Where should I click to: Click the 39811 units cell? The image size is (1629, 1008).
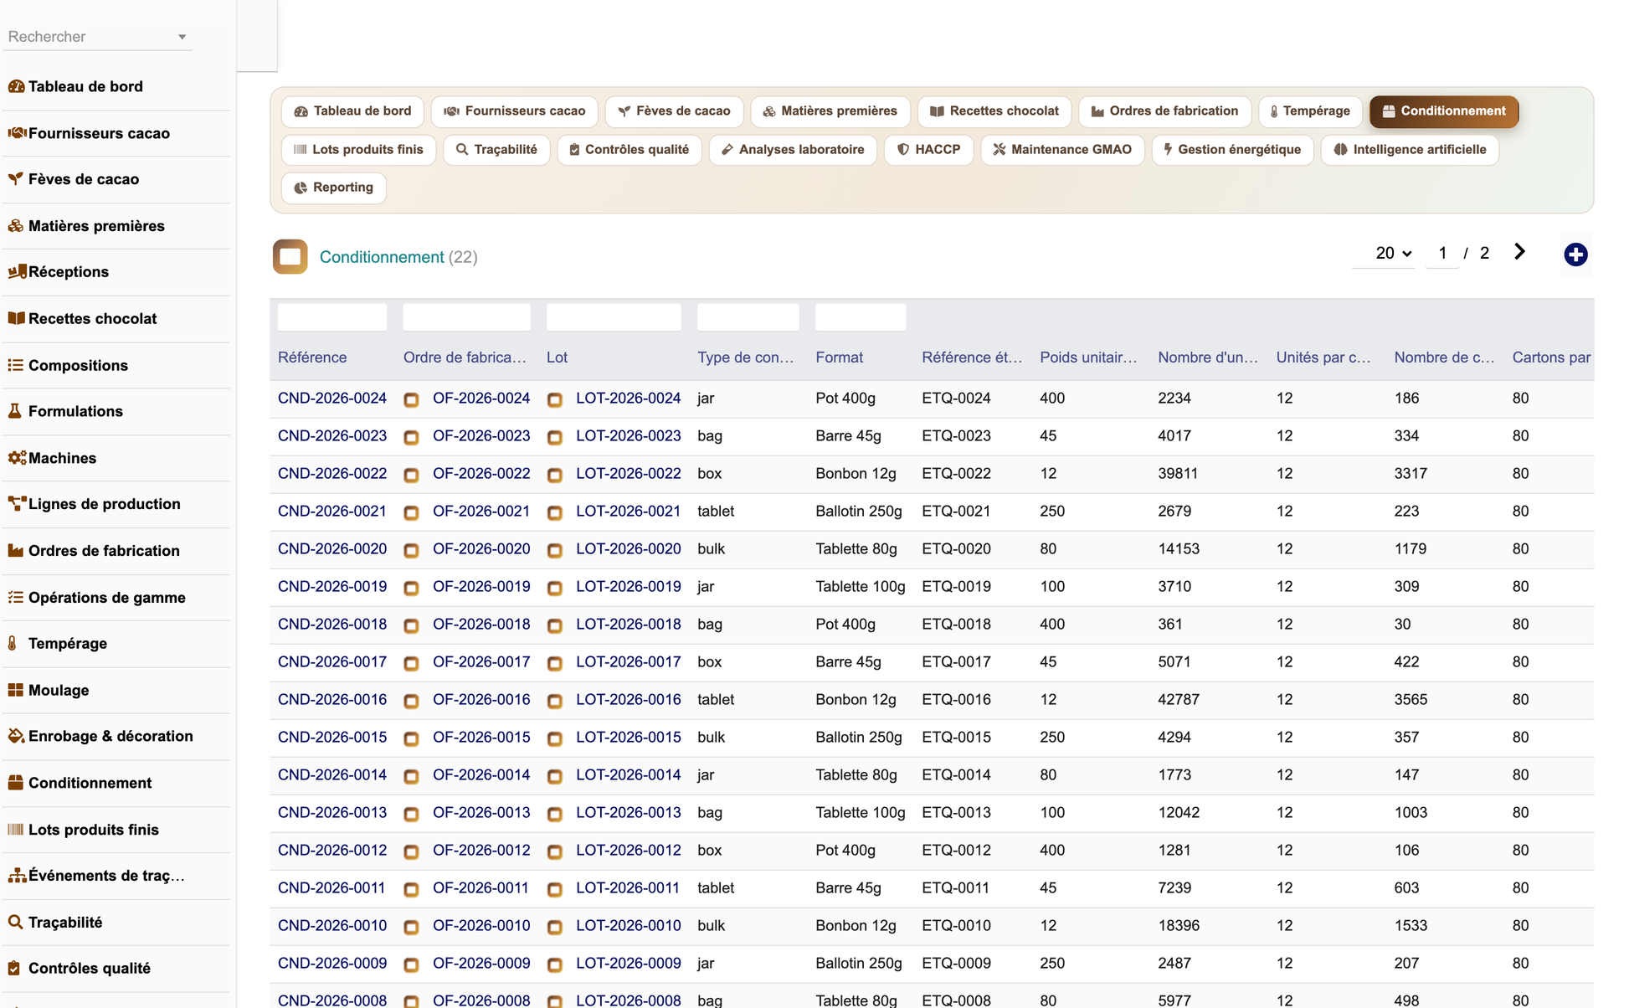coord(1178,474)
